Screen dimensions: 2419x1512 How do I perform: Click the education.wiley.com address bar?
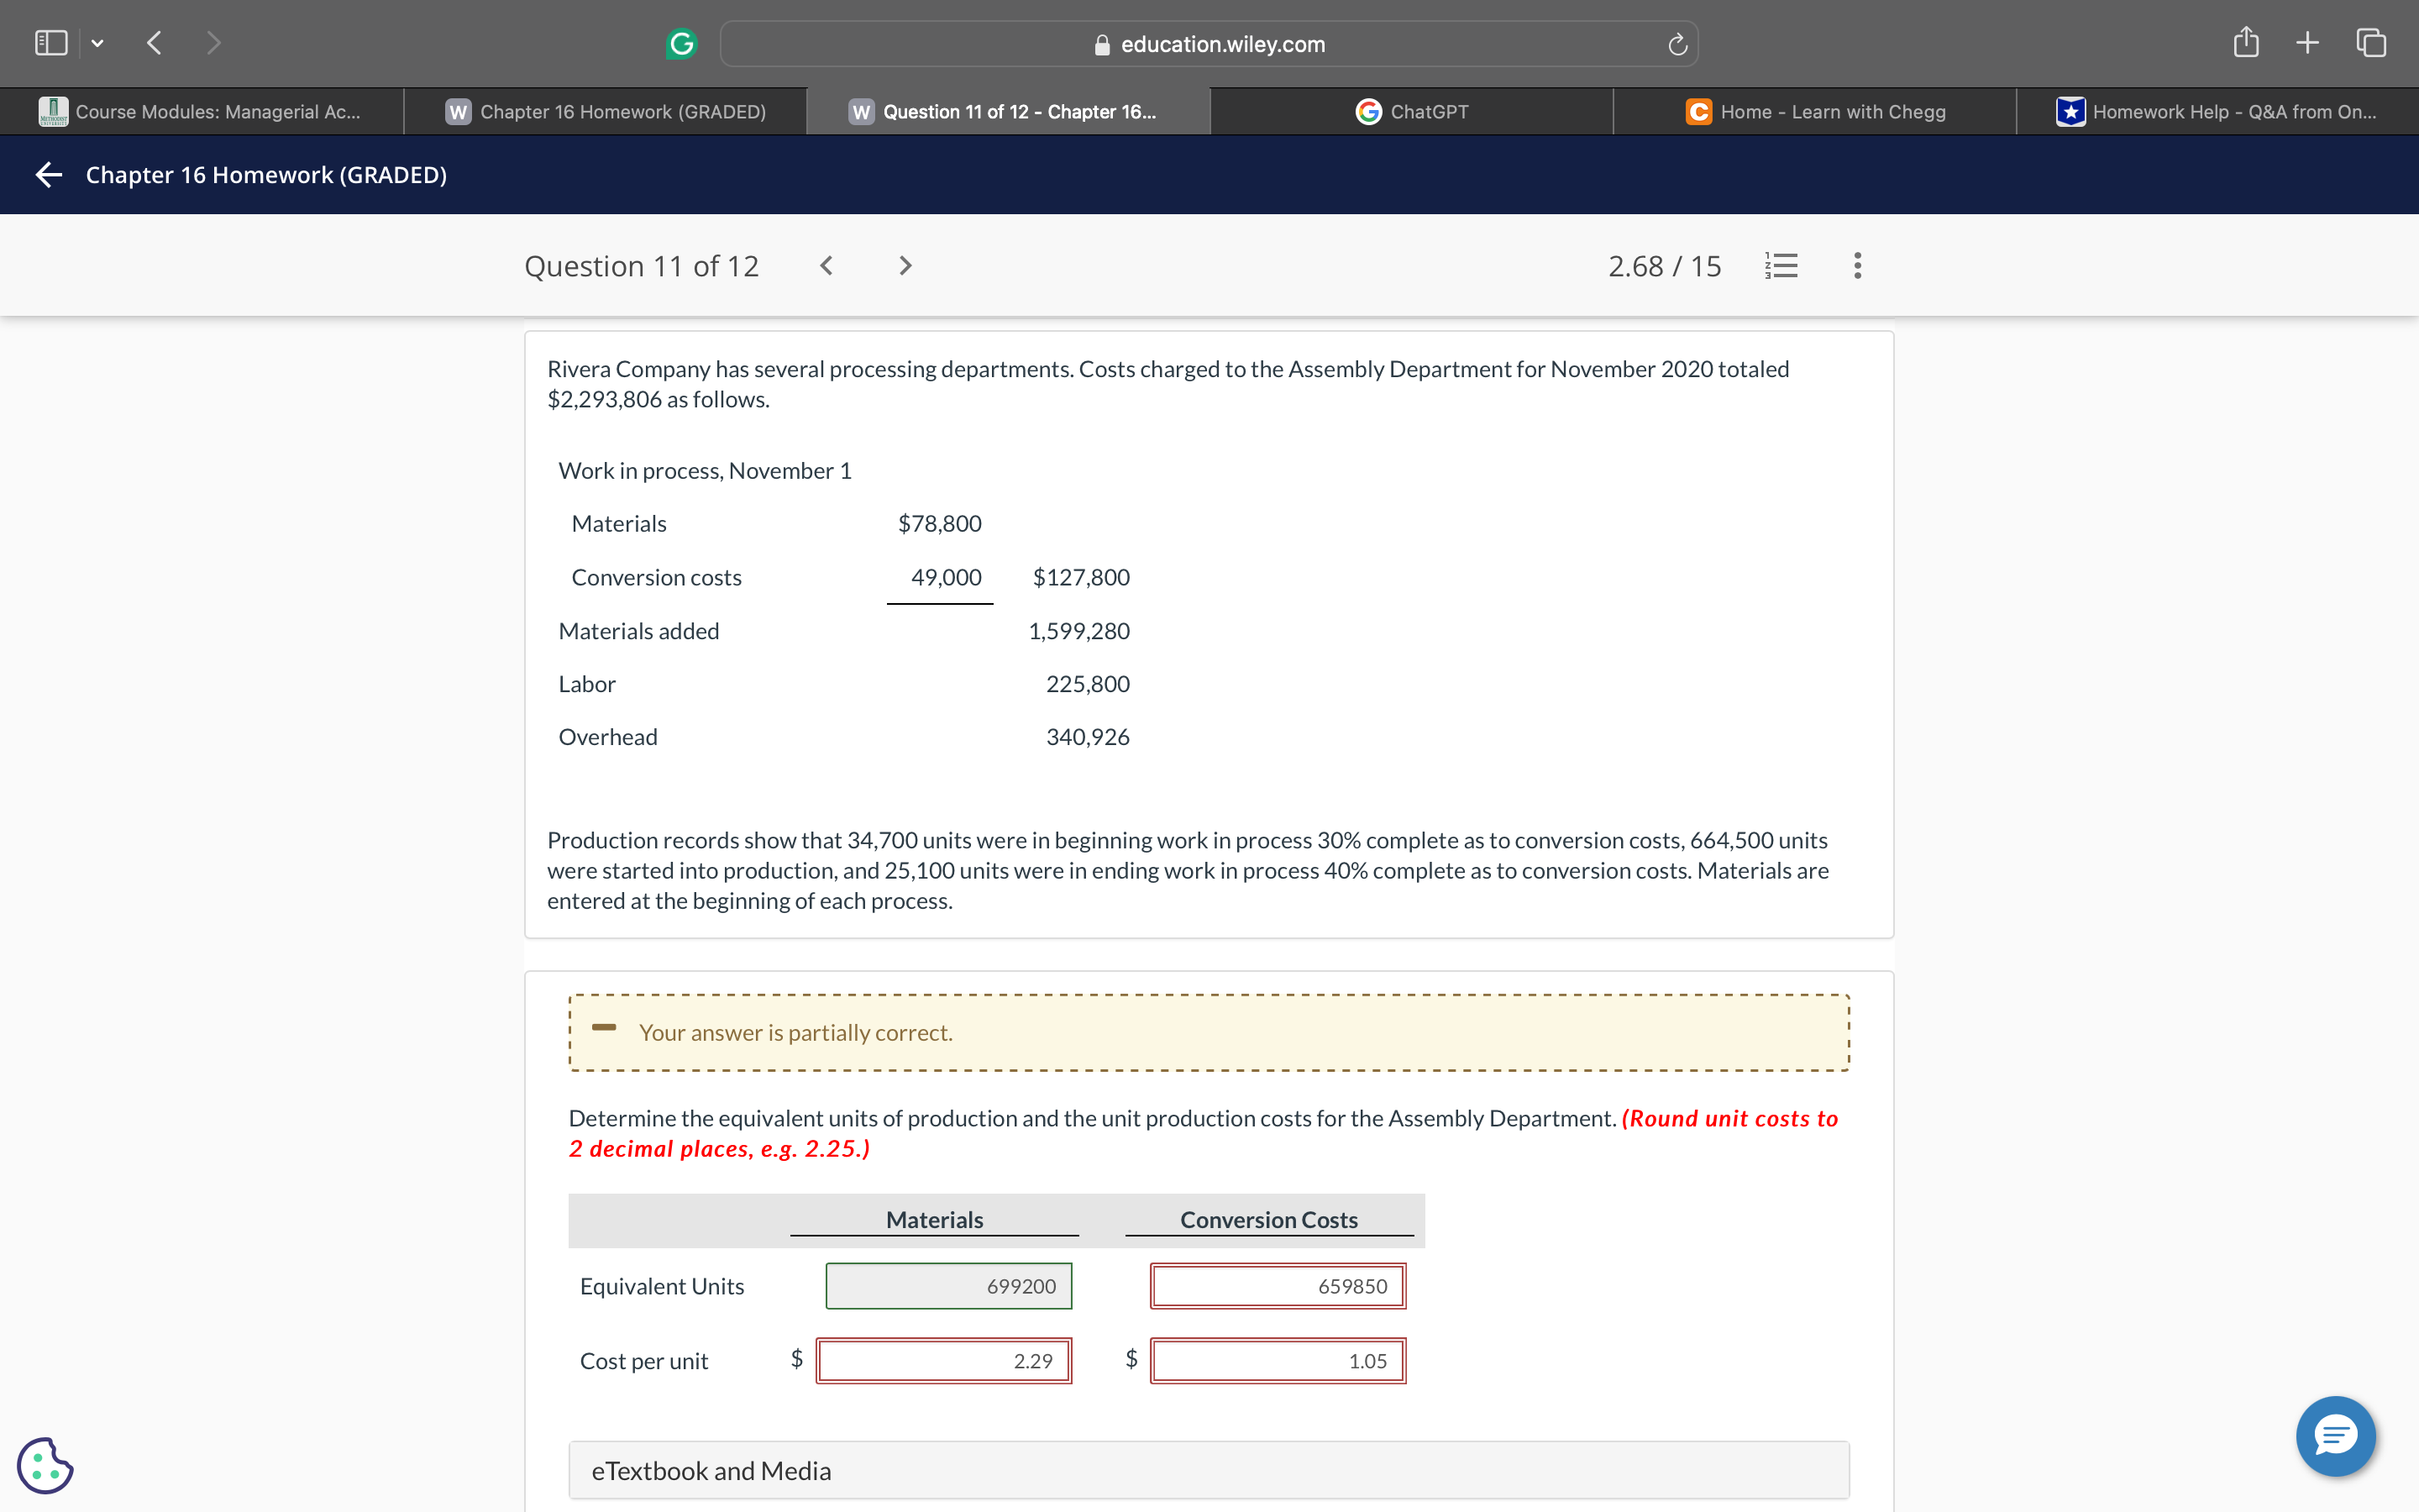coord(1209,44)
